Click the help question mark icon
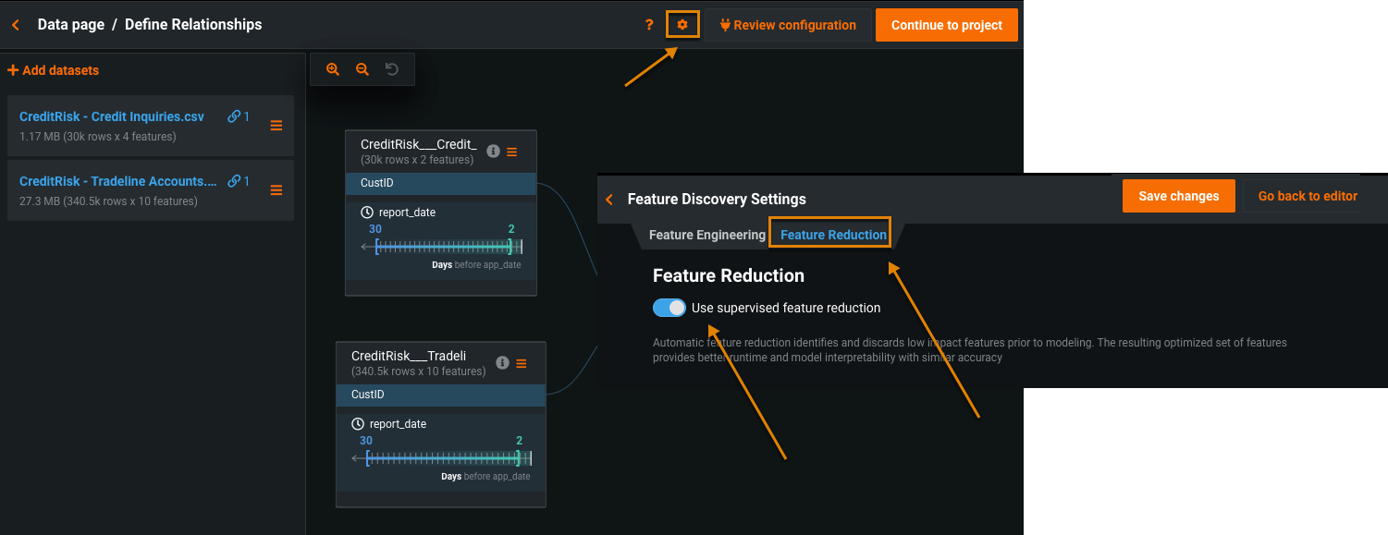This screenshot has width=1388, height=535. pyautogui.click(x=649, y=25)
